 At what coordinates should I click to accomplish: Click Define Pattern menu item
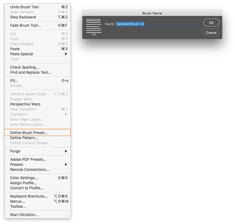tap(38, 138)
